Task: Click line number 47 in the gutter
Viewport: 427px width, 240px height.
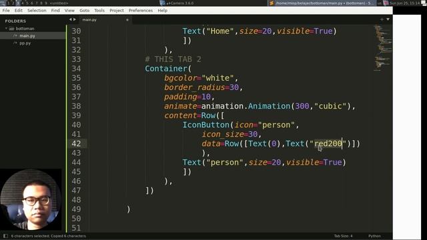Action: point(76,191)
